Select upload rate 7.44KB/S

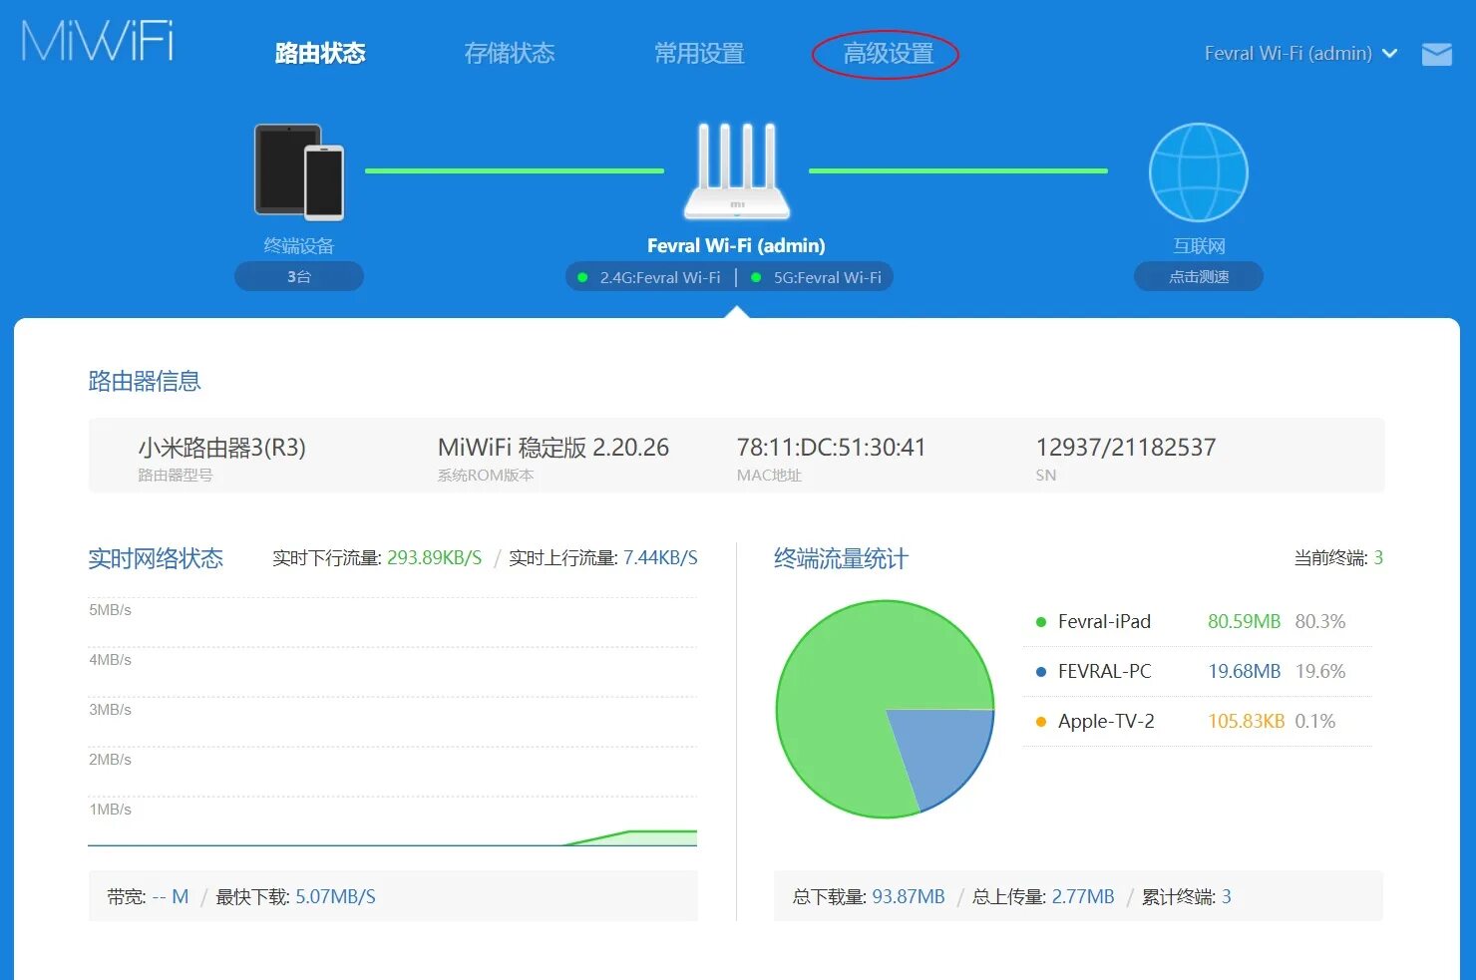click(x=660, y=558)
